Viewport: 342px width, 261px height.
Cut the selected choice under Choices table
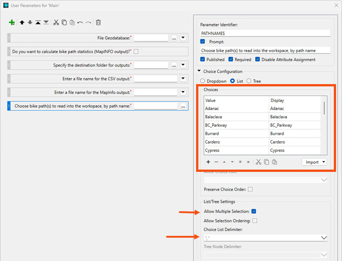[x=259, y=162]
